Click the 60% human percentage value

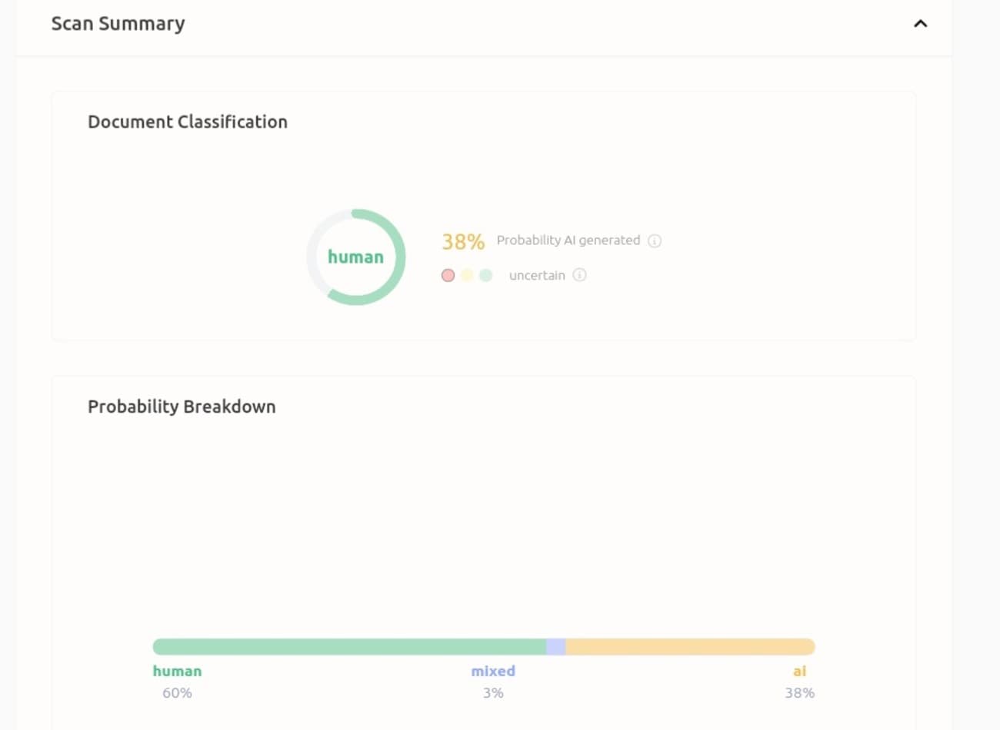tap(177, 693)
